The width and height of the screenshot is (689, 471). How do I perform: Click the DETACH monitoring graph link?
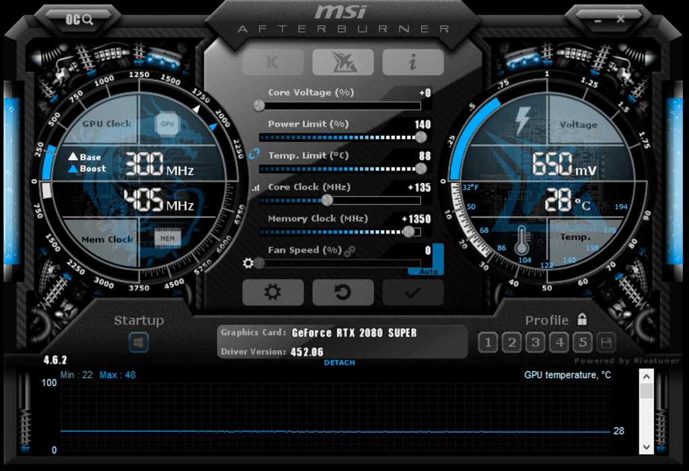pyautogui.click(x=340, y=362)
